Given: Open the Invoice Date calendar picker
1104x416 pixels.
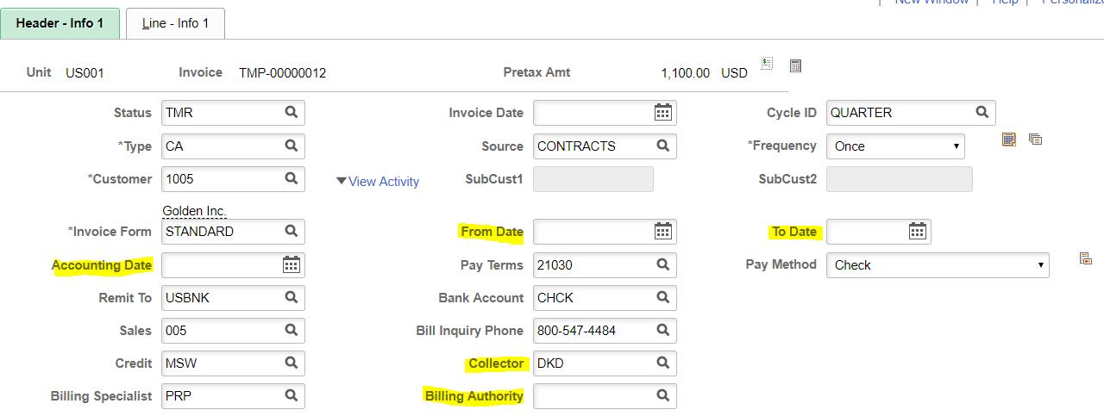Looking at the screenshot, I should tap(662, 113).
